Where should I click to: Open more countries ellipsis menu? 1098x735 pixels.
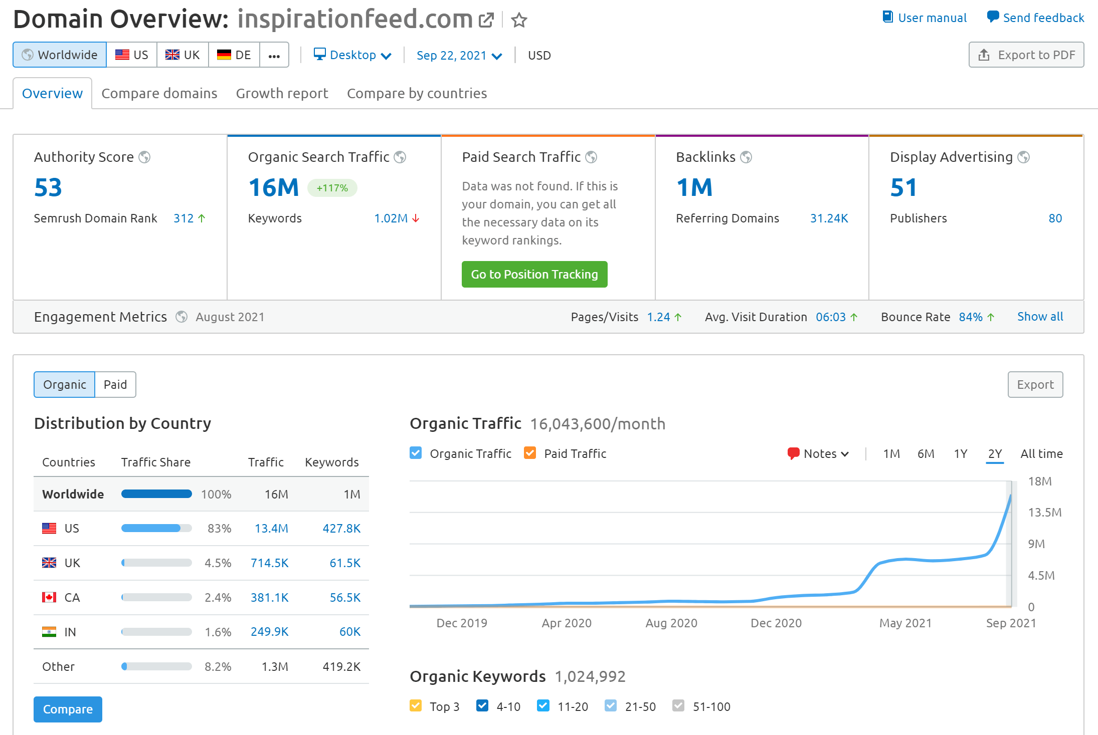pos(274,55)
